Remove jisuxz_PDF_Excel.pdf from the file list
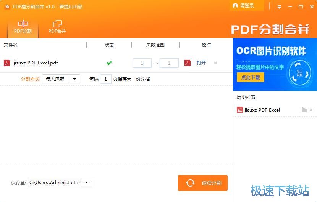 pos(215,63)
